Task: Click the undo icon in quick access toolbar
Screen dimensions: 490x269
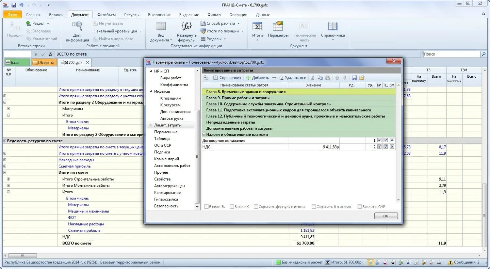Action: click(22, 5)
